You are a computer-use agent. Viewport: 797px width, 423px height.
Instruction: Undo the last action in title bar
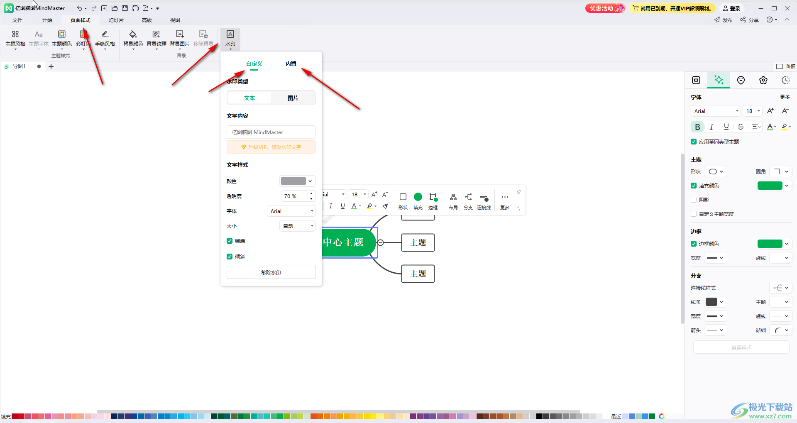79,8
